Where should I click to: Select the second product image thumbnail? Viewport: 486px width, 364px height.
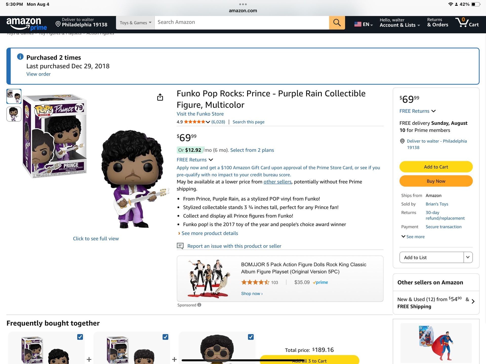[14, 114]
